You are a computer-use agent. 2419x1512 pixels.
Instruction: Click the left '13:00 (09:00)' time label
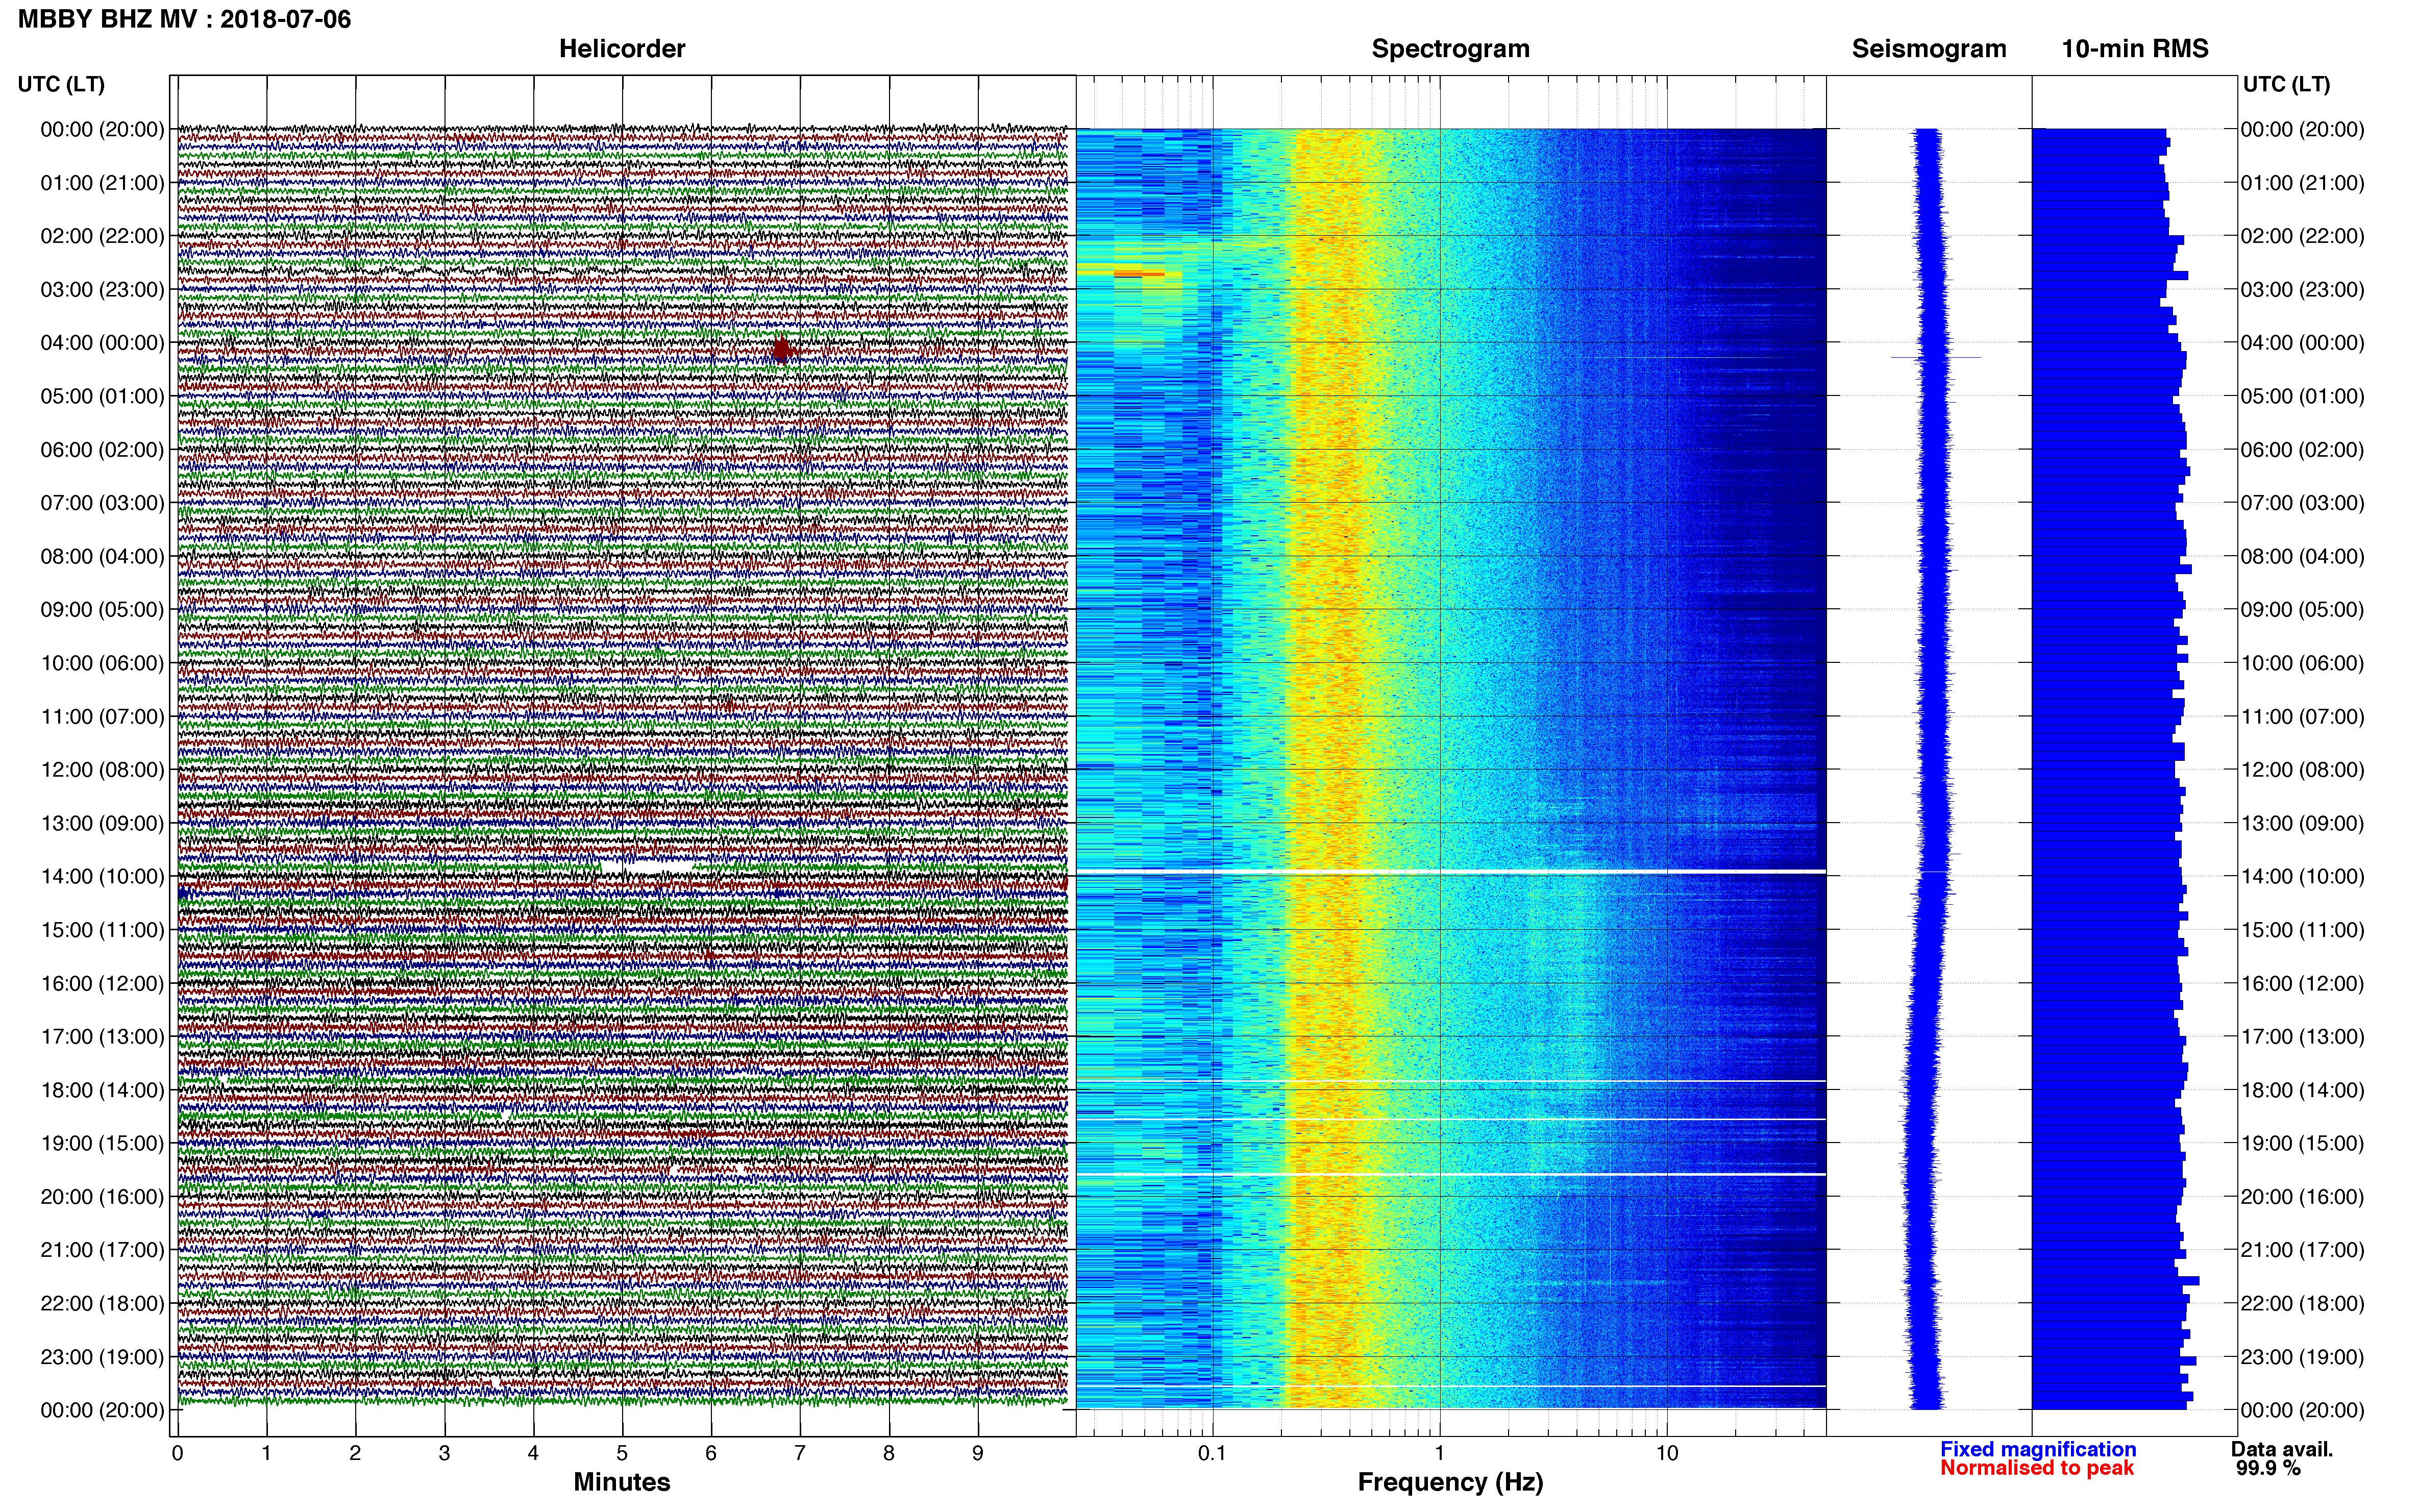[x=102, y=823]
